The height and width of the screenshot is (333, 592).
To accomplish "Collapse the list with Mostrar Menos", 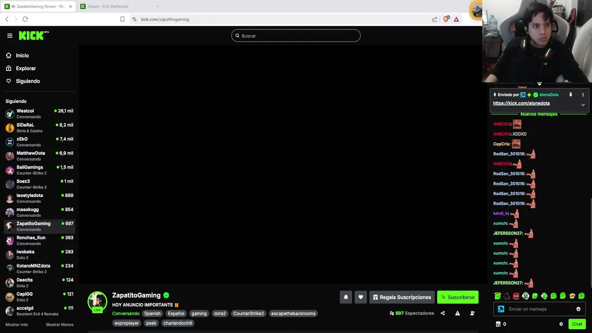I will (x=60, y=325).
